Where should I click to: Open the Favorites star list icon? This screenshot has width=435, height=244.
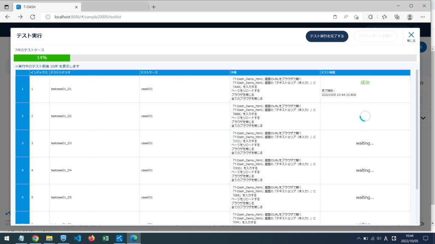(x=384, y=17)
